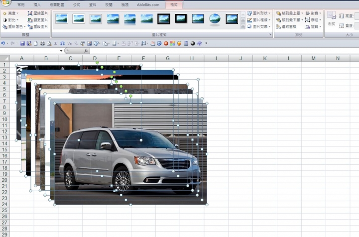Open the 亮度 brightness dropdown
This screenshot has height=237, width=359.
coord(10,13)
